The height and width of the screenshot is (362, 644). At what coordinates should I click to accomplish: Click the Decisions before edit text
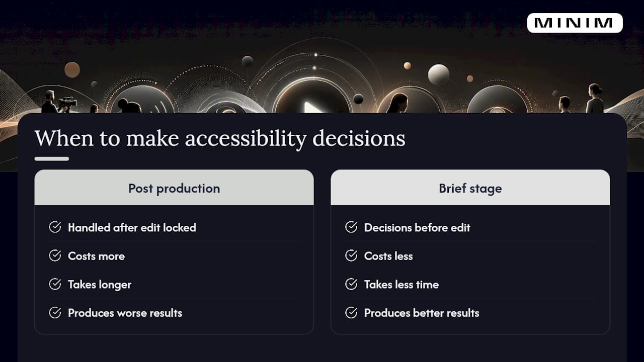pos(417,228)
